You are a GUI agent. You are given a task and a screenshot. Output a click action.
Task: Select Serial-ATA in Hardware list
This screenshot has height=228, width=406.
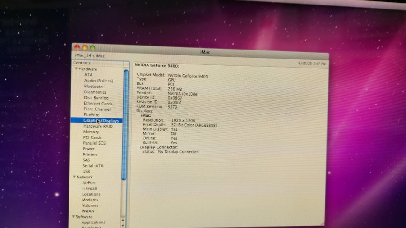[x=93, y=166]
